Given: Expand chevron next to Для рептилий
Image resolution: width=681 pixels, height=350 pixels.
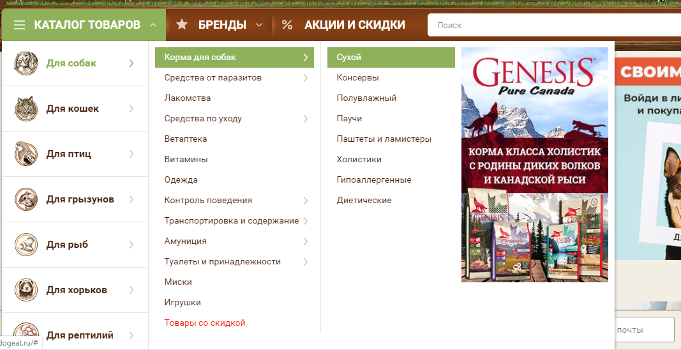Looking at the screenshot, I should pyautogui.click(x=131, y=335).
